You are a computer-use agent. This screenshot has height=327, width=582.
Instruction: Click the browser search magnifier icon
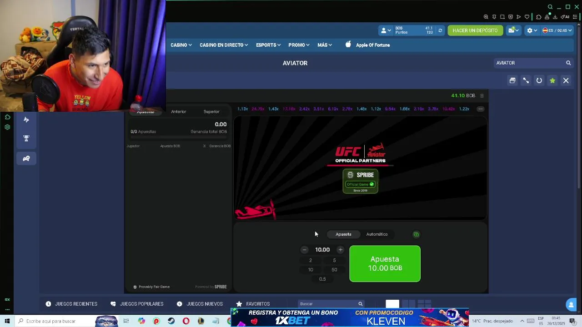point(550,7)
